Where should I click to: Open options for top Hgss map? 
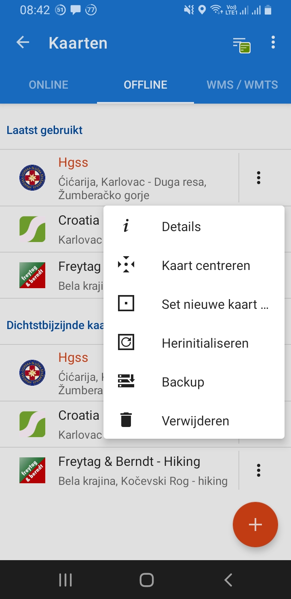(x=259, y=178)
